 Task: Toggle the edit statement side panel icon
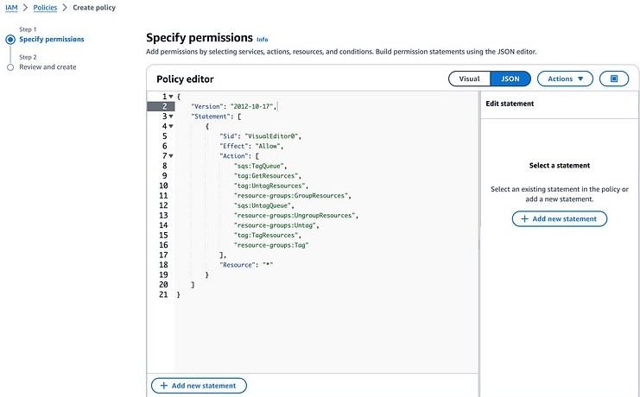click(614, 79)
